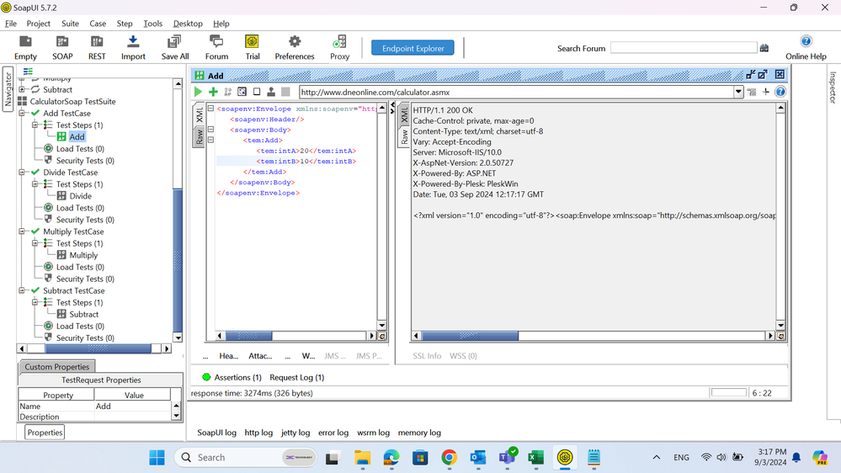The height and width of the screenshot is (473, 841).
Task: Collapse the Divide TestCase tree node
Action: (x=24, y=173)
